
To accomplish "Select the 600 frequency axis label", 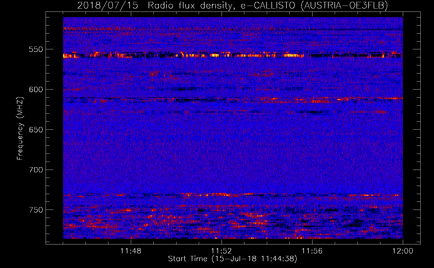I will click(36, 90).
